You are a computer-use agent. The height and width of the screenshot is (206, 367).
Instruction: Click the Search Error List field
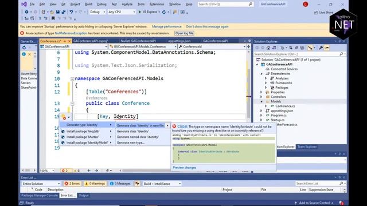[320, 184]
